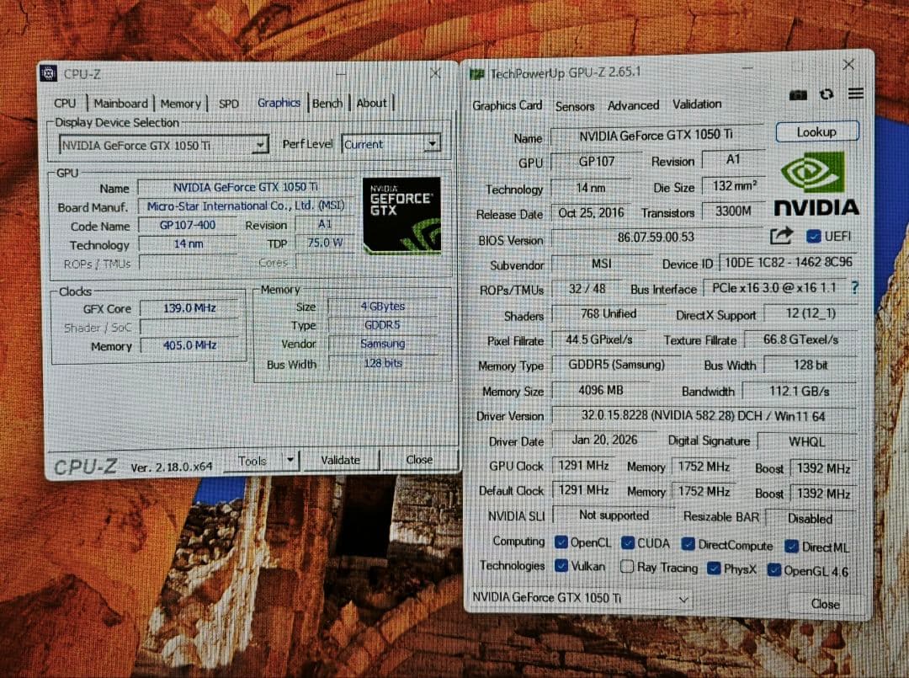Switch to the CPU tab in CPU-Z
The width and height of the screenshot is (909, 678).
[65, 104]
